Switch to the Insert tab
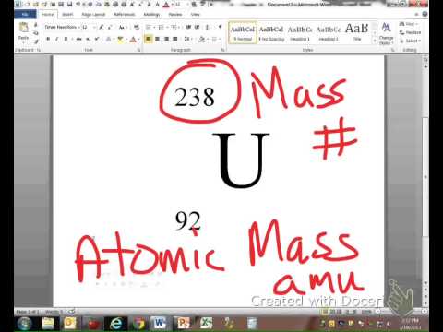Screen dimensions: 443x332 (x=67, y=15)
